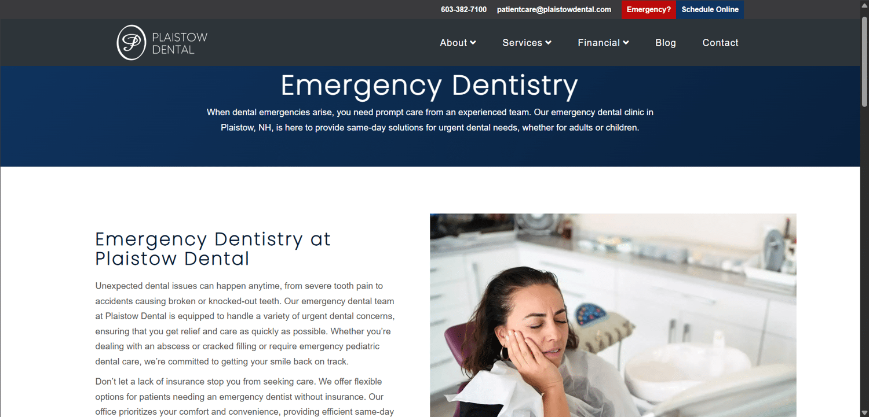Select the Financial menu label

[598, 43]
